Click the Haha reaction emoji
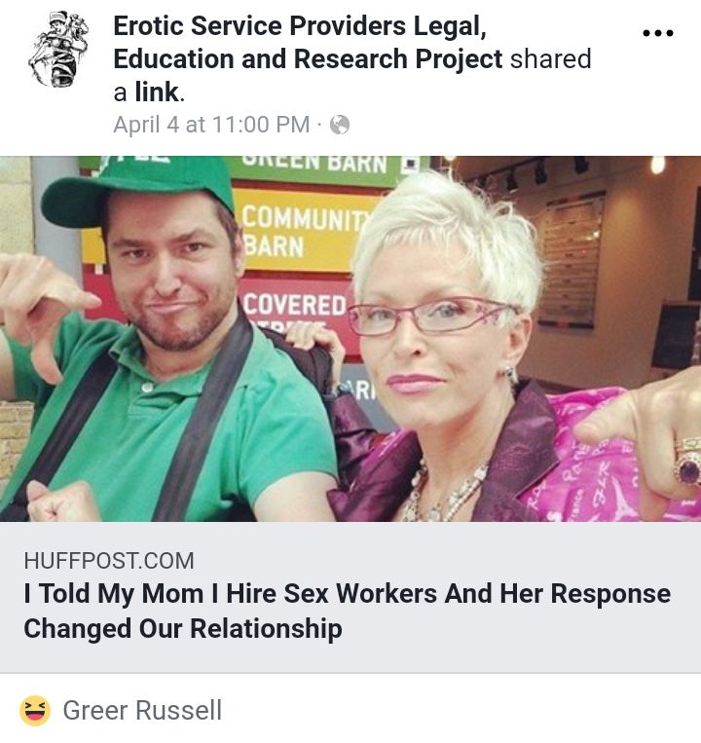The image size is (701, 743). [x=35, y=711]
